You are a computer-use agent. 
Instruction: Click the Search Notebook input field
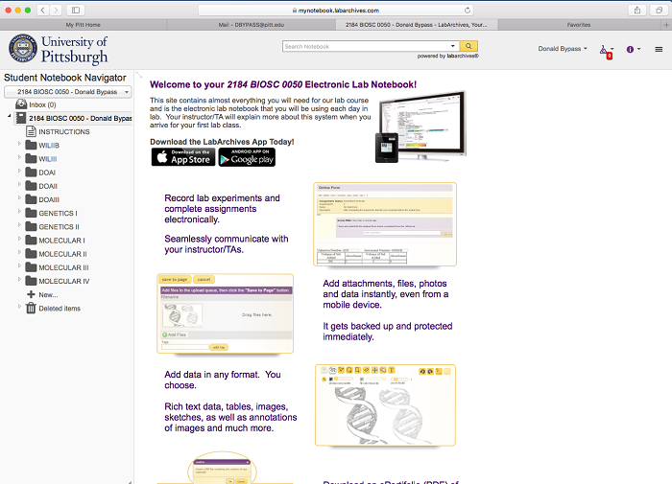click(x=370, y=46)
